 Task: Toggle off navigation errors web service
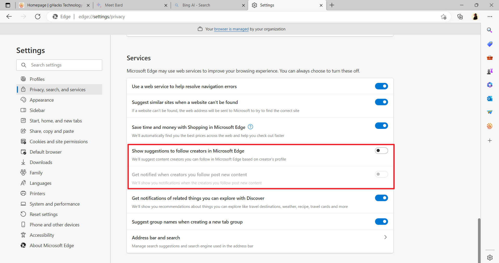point(381,86)
